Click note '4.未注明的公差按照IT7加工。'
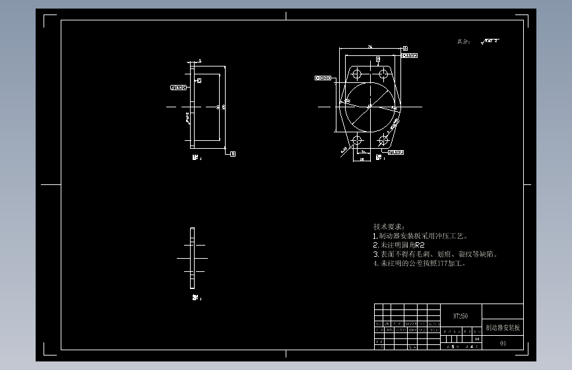The image size is (572, 370). click(x=420, y=263)
